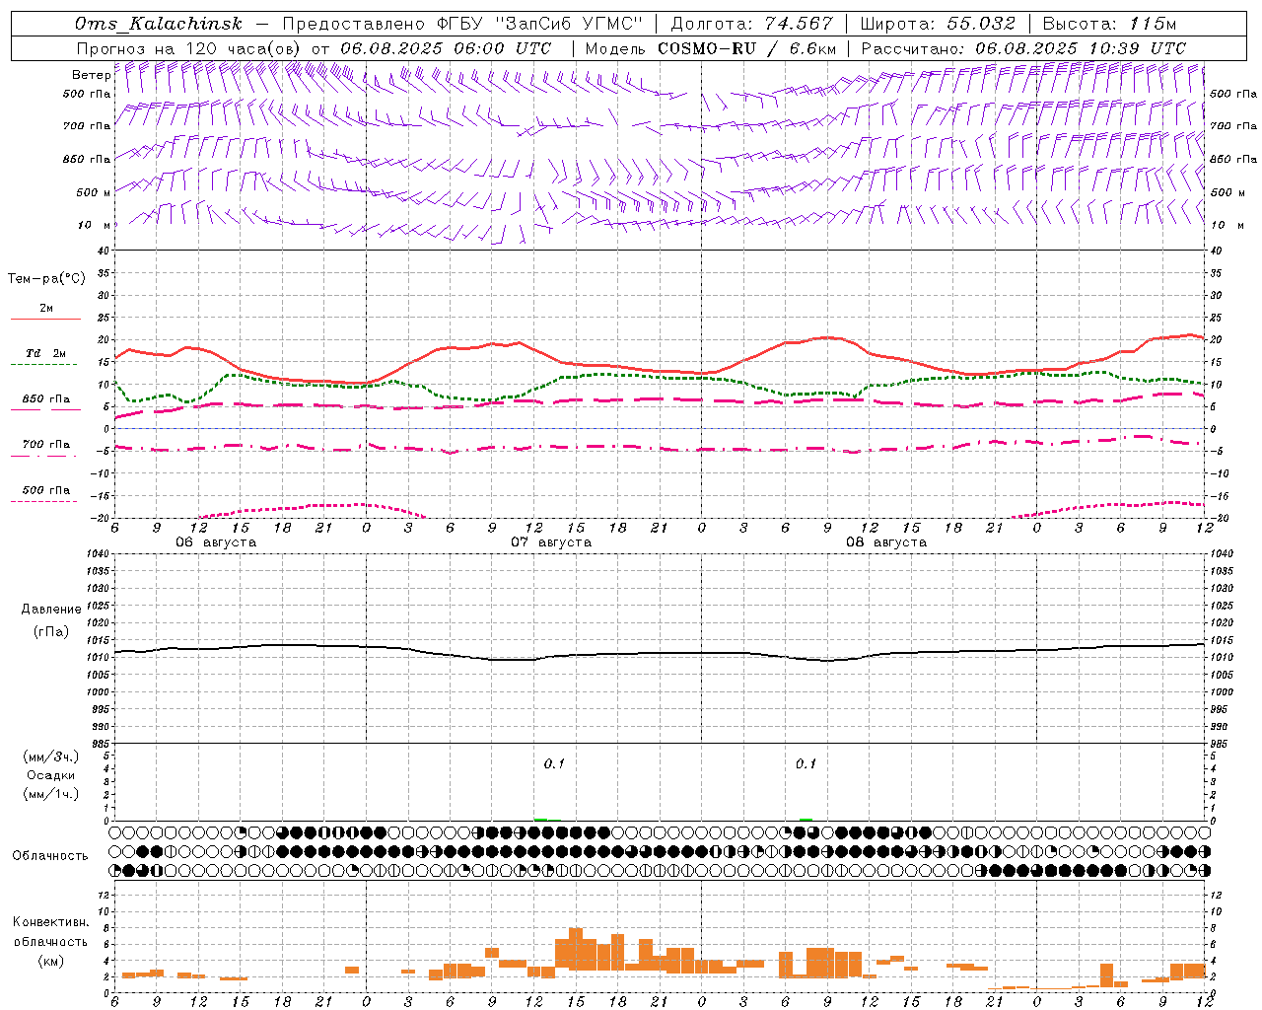
Task: Click the 0.1 precipitation value on 07 августа
Action: [554, 764]
